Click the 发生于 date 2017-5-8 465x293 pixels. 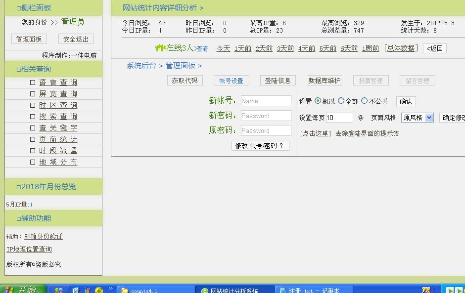click(x=440, y=23)
